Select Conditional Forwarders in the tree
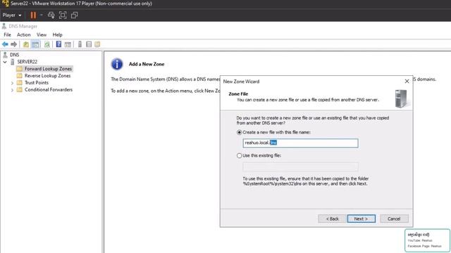This screenshot has width=451, height=253. (x=49, y=89)
